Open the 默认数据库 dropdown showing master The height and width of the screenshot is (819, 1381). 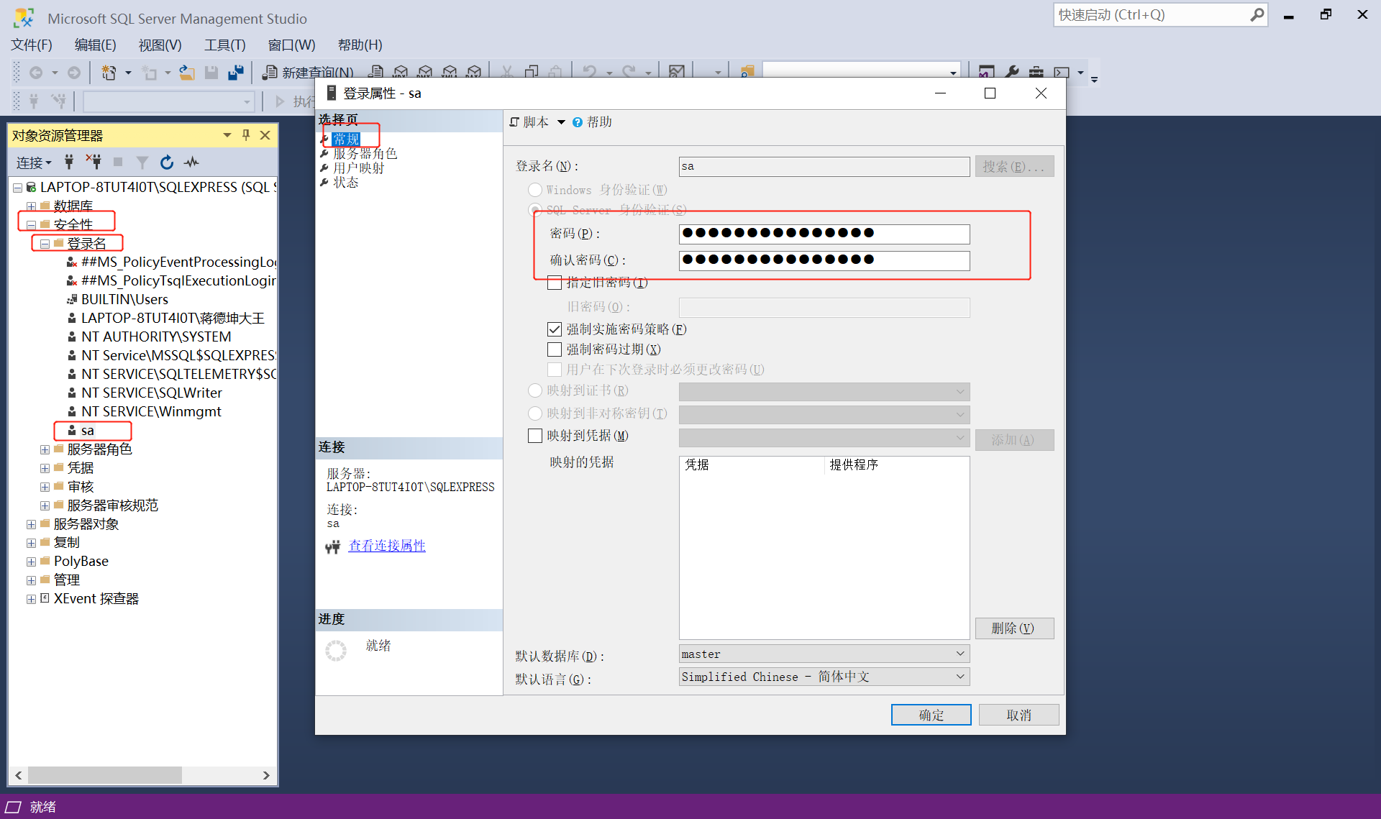tap(960, 654)
